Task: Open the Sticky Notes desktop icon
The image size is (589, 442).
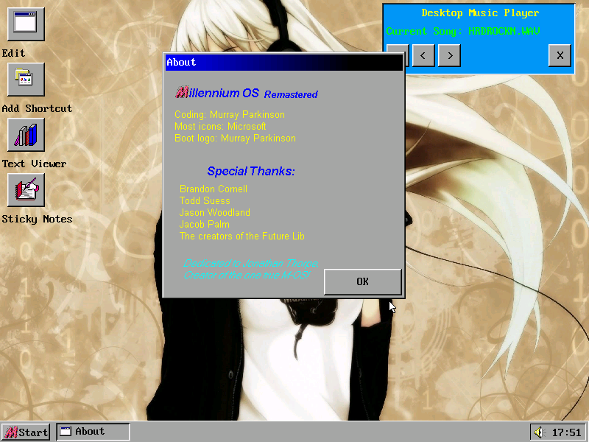Action: coord(26,190)
